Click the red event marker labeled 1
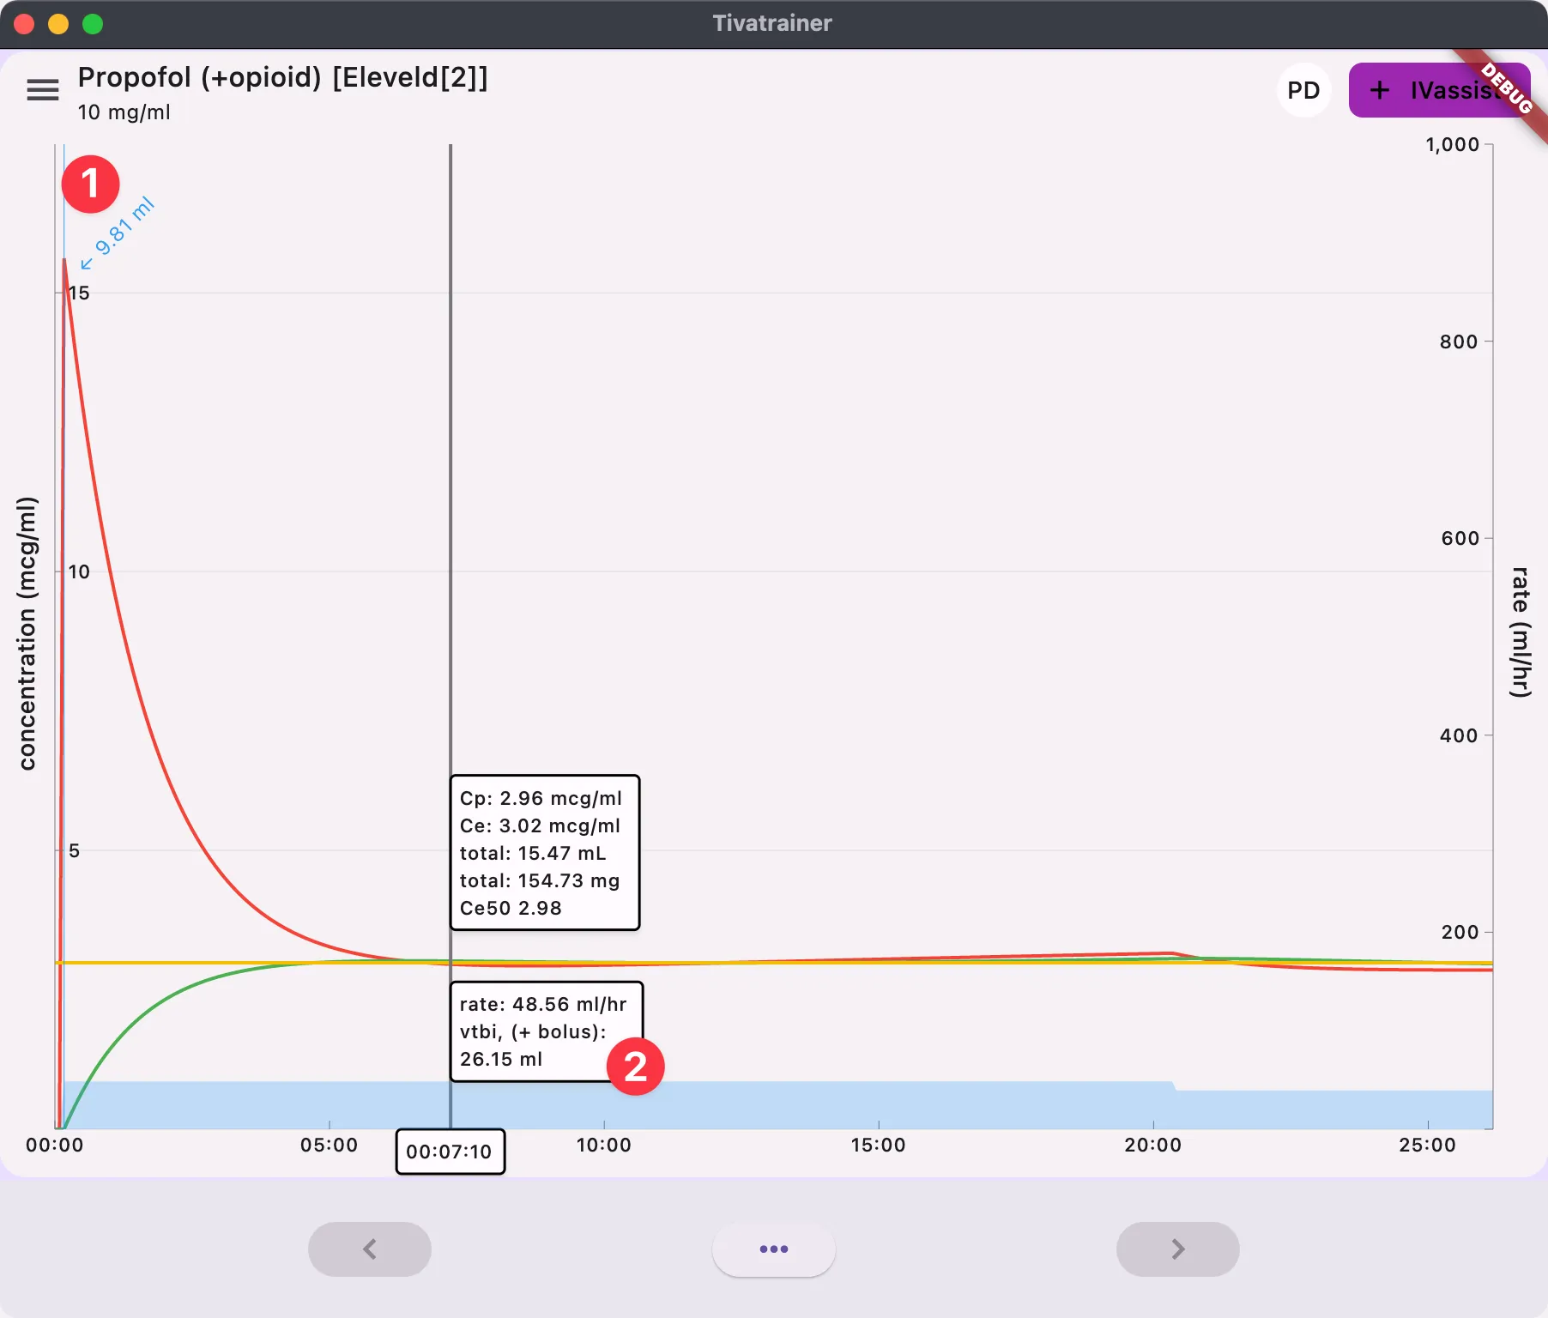 (x=91, y=183)
